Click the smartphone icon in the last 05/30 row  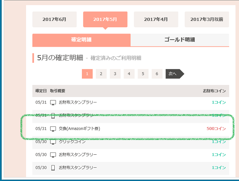(53, 168)
